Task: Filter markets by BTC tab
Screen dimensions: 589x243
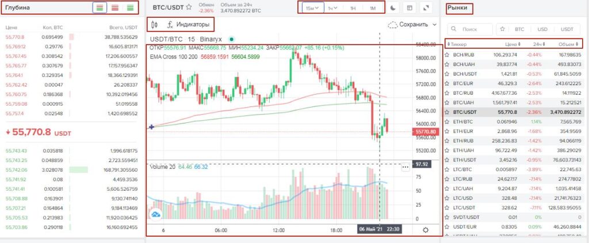Action: [x=519, y=29]
